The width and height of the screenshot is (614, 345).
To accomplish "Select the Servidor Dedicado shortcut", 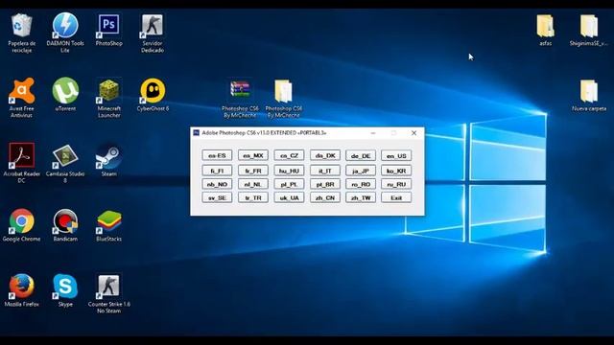I will [153, 33].
